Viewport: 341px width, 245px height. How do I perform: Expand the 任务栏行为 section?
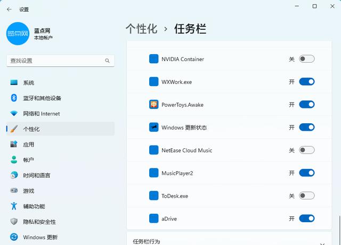coord(229,239)
